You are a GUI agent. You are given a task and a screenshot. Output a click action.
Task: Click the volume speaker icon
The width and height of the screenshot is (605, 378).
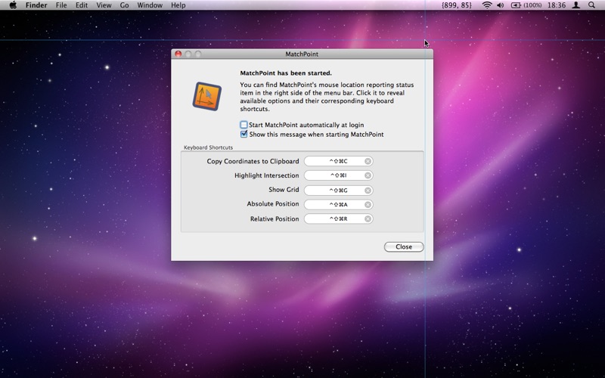click(x=501, y=5)
